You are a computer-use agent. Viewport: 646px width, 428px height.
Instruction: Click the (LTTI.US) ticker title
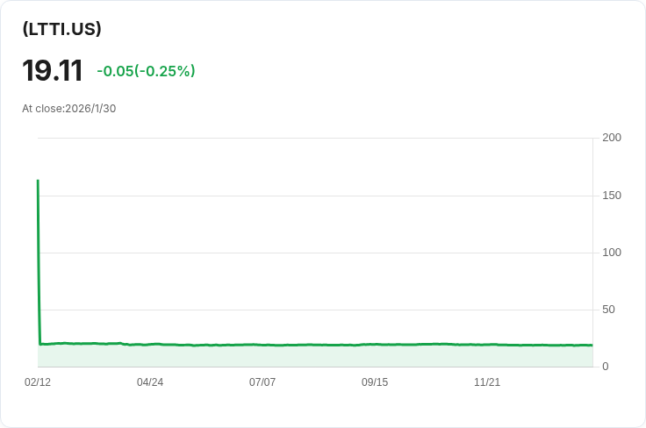61,29
